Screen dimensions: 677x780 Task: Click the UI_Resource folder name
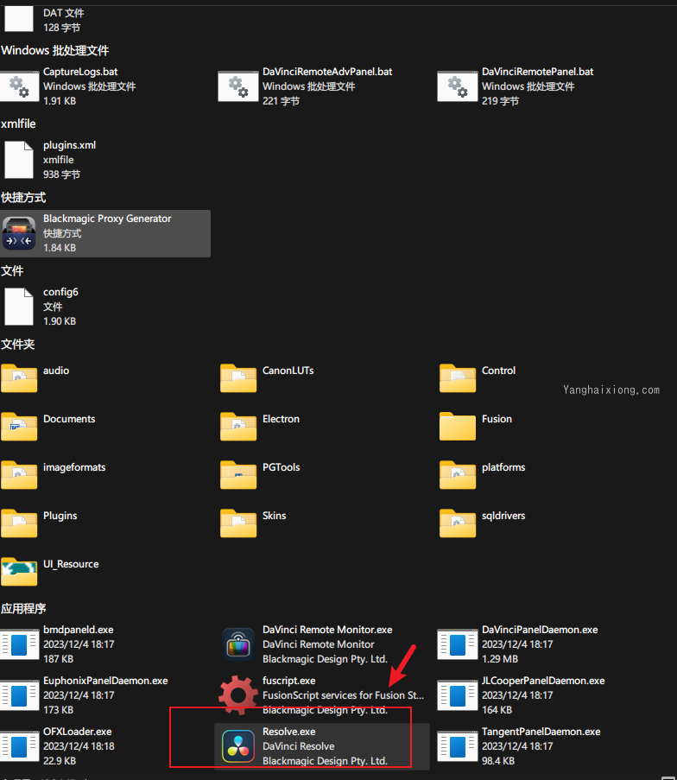(x=71, y=564)
